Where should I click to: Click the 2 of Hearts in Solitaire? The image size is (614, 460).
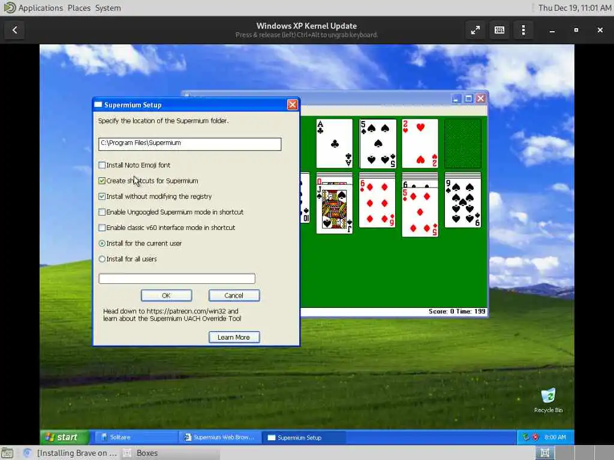(420, 144)
